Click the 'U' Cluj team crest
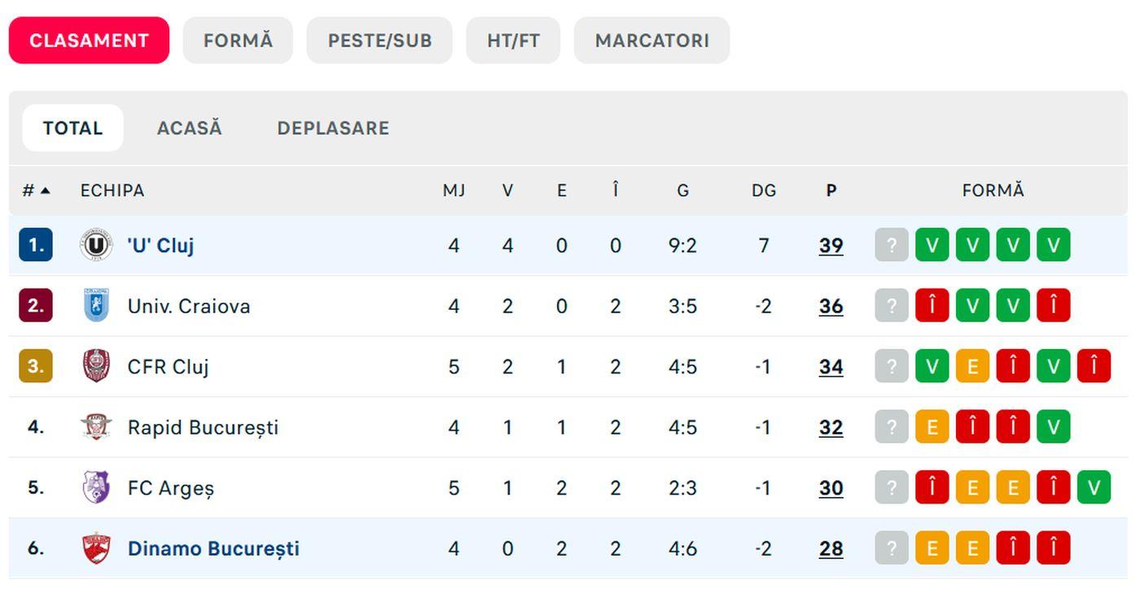This screenshot has width=1140, height=598. click(x=96, y=245)
